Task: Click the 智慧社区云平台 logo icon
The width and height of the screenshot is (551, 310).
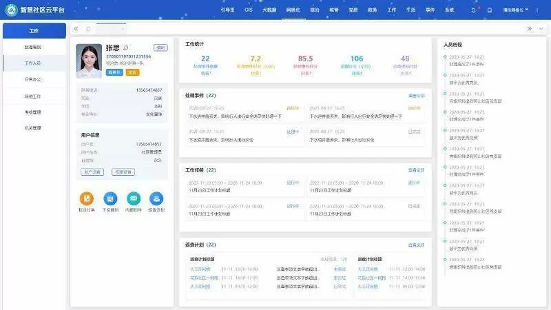Action: coord(10,10)
